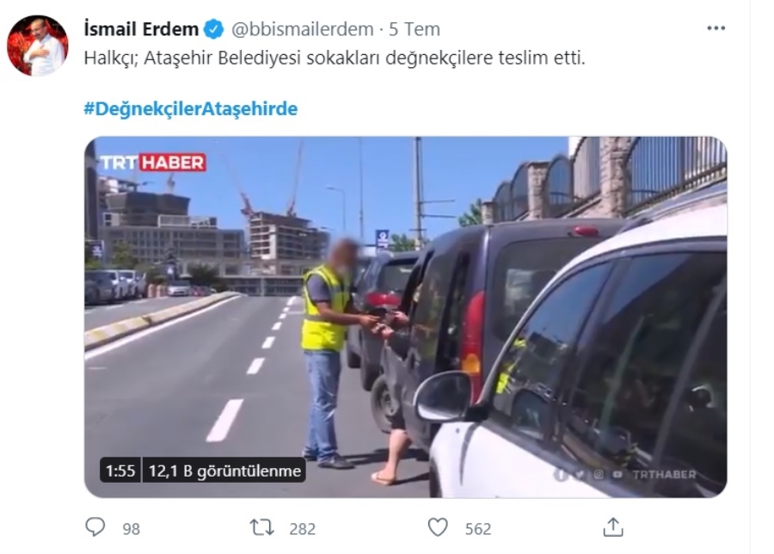Click the 282 retweets count
The height and width of the screenshot is (554, 774).
[303, 529]
